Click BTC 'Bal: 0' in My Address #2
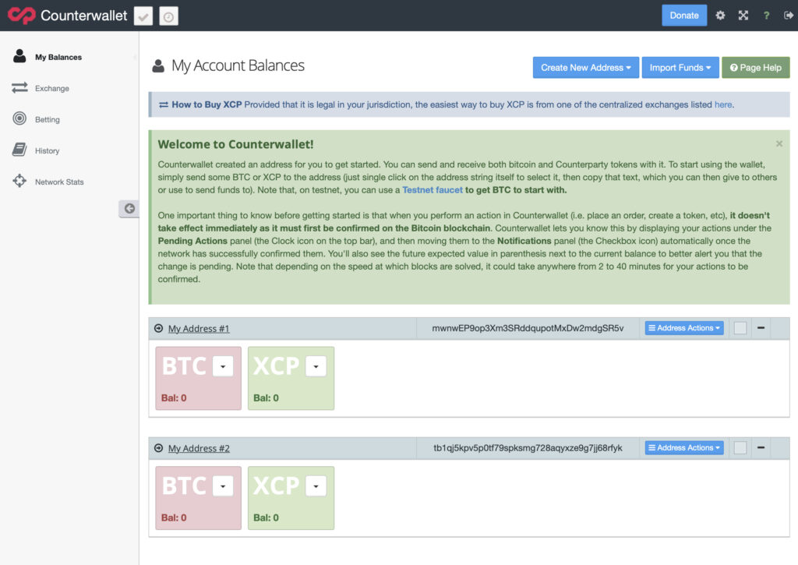 coord(174,517)
